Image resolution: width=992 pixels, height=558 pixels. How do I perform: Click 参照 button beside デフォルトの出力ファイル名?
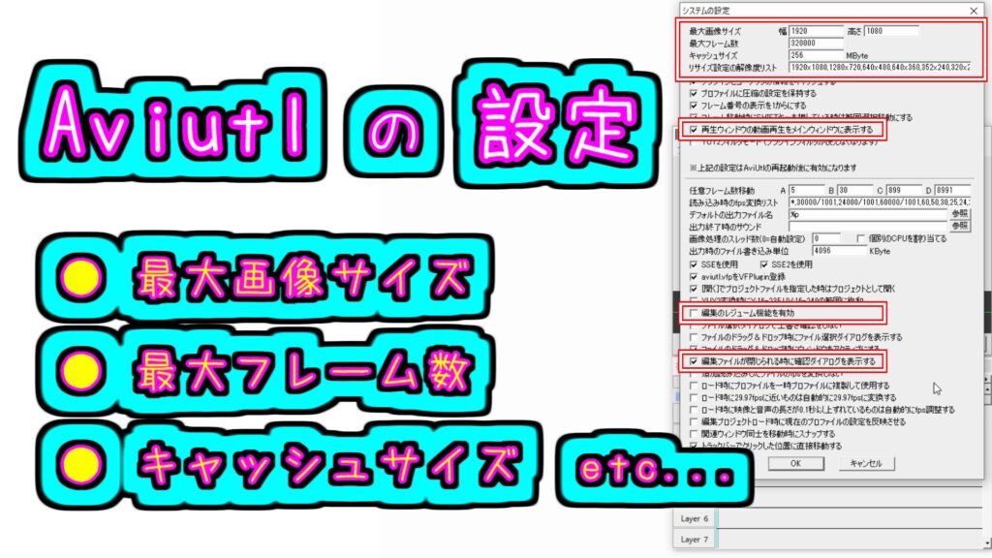(x=959, y=212)
